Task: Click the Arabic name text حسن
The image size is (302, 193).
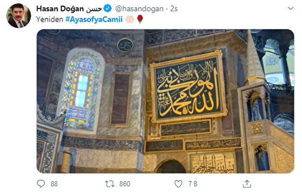Action: (94, 9)
